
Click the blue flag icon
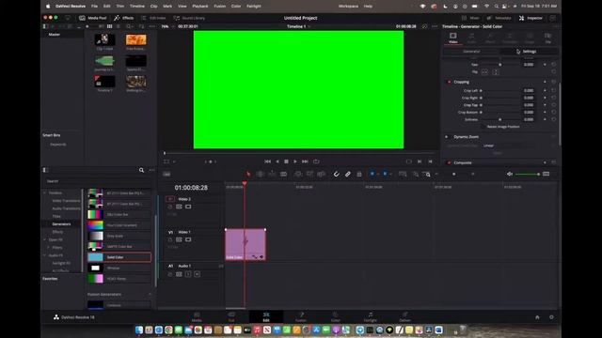pyautogui.click(x=372, y=174)
